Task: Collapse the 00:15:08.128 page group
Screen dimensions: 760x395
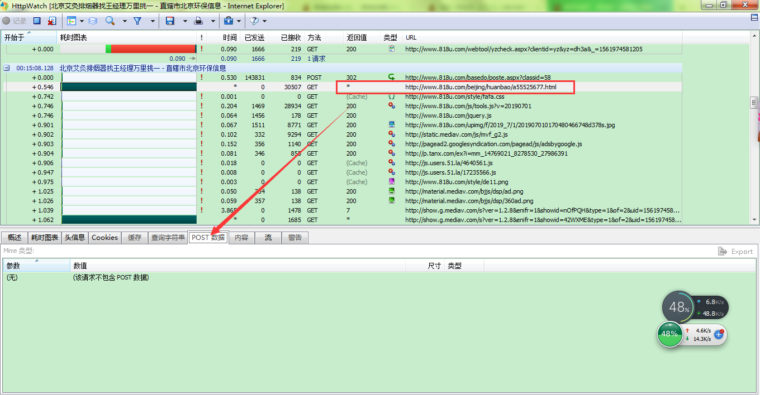Action: (x=7, y=68)
